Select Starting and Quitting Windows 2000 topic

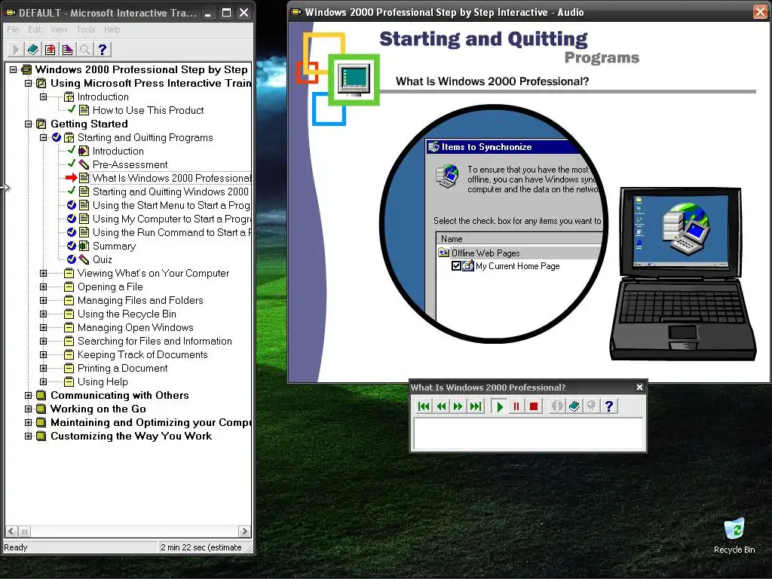point(171,191)
